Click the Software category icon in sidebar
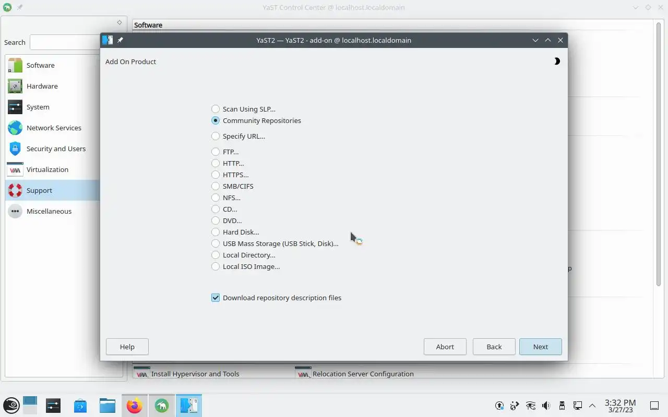 pyautogui.click(x=15, y=65)
